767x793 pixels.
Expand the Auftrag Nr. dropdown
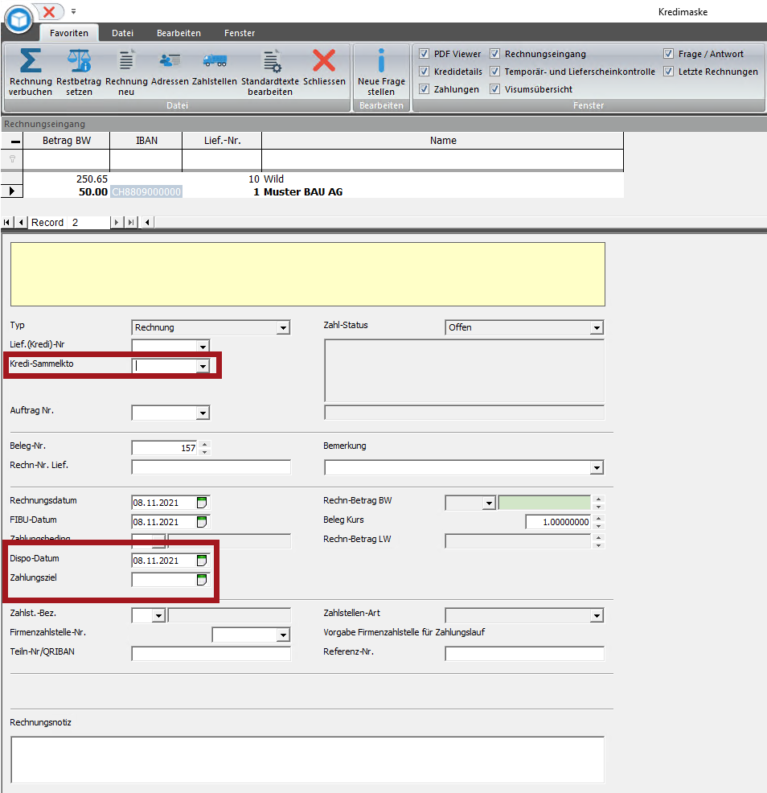tap(203, 413)
